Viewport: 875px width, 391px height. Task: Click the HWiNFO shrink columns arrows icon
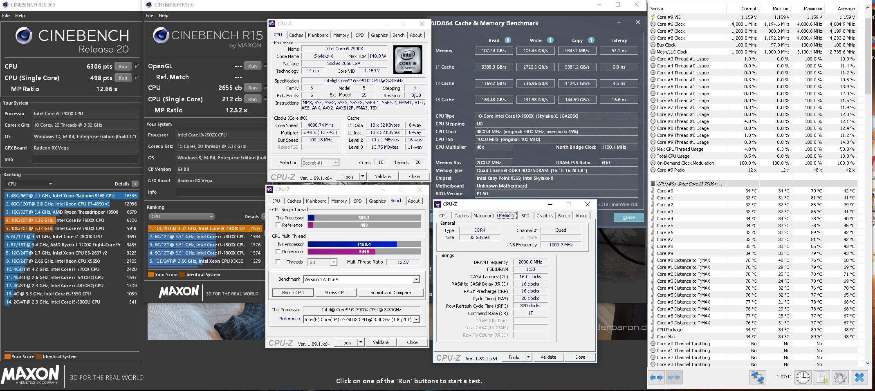tap(674, 378)
